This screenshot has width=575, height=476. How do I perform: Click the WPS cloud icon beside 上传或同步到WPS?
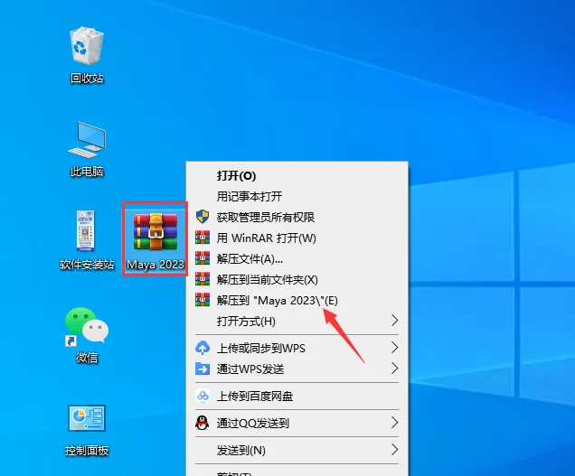pos(203,348)
